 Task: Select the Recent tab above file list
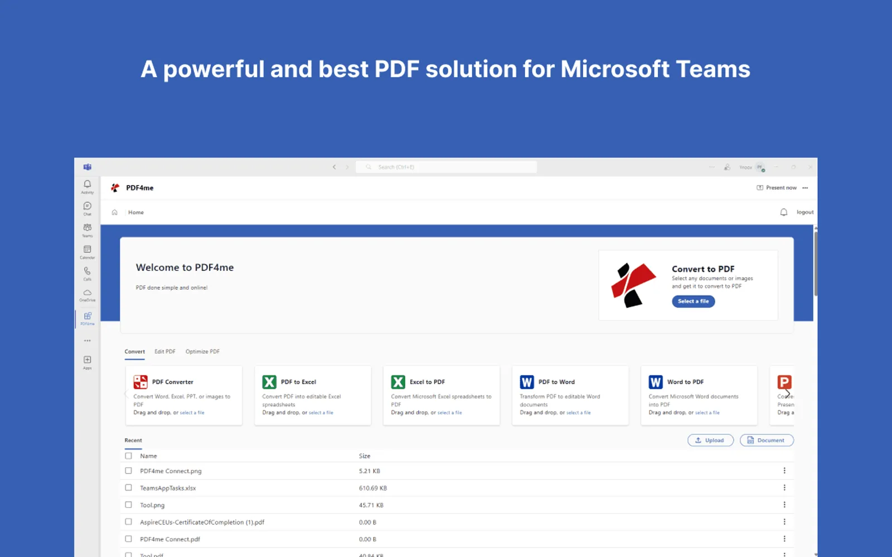[133, 440]
